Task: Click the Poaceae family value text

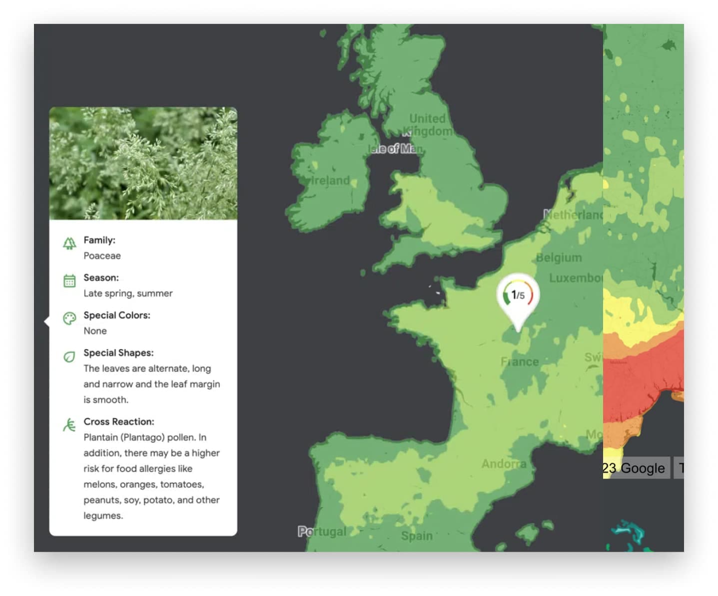Action: 102,256
